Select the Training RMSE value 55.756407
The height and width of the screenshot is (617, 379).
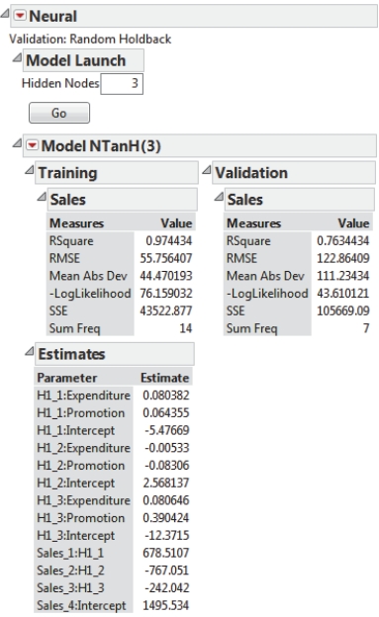[166, 258]
